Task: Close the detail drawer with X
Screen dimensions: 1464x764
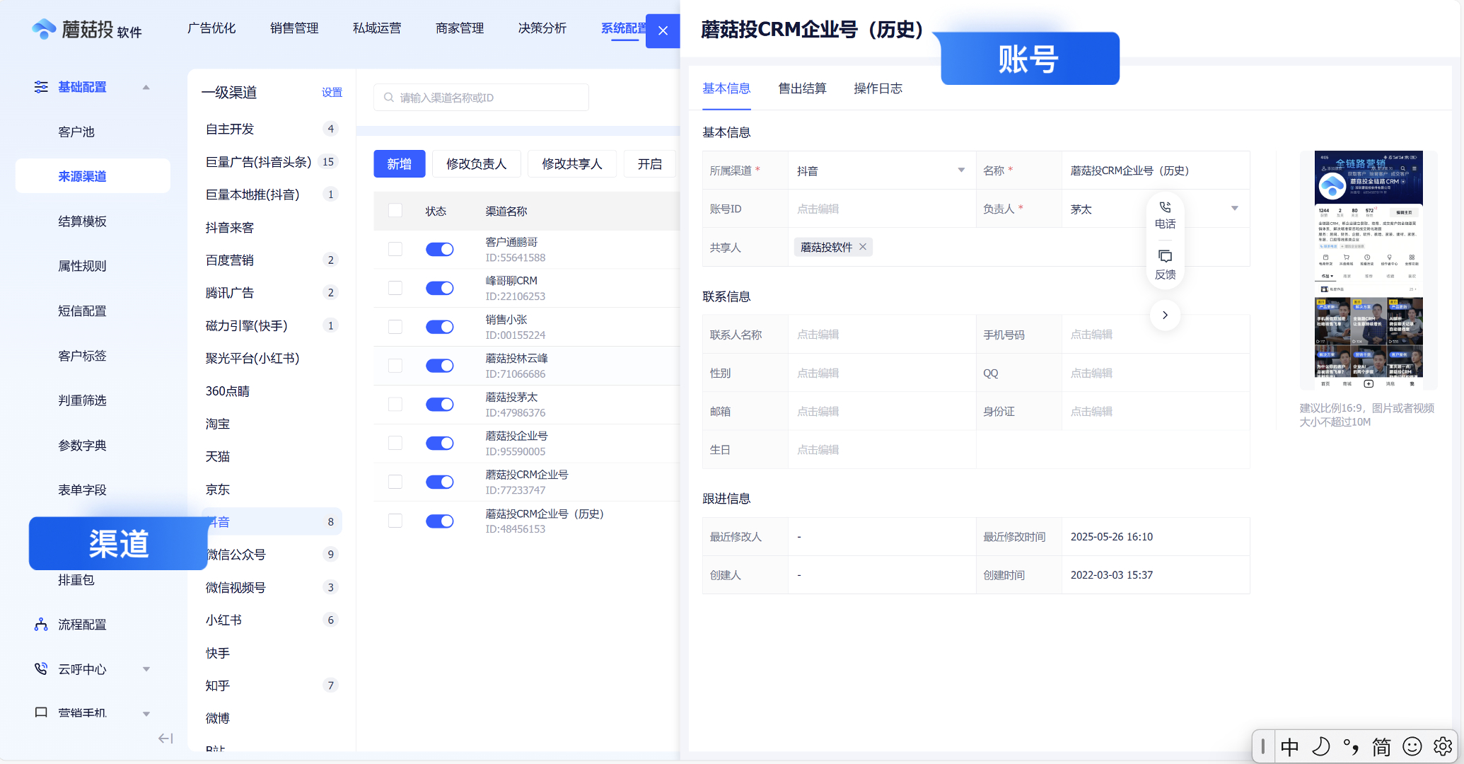Action: (x=663, y=30)
